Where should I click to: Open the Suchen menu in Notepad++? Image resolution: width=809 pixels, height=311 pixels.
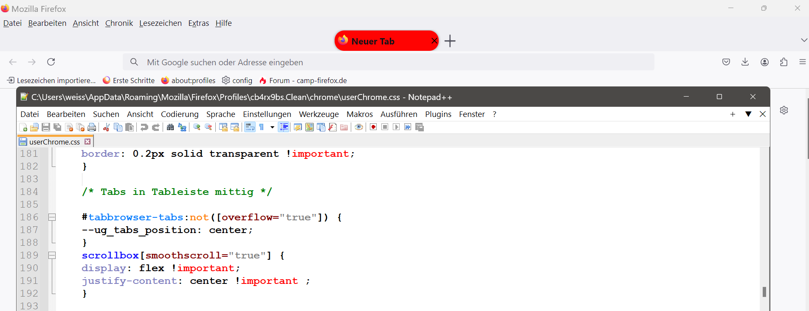pyautogui.click(x=106, y=114)
